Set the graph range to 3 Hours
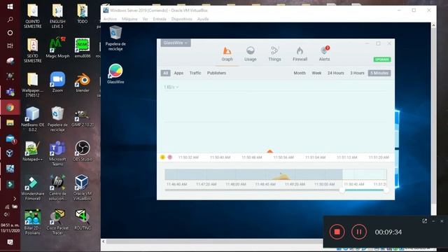448x252 pixels. tap(357, 73)
